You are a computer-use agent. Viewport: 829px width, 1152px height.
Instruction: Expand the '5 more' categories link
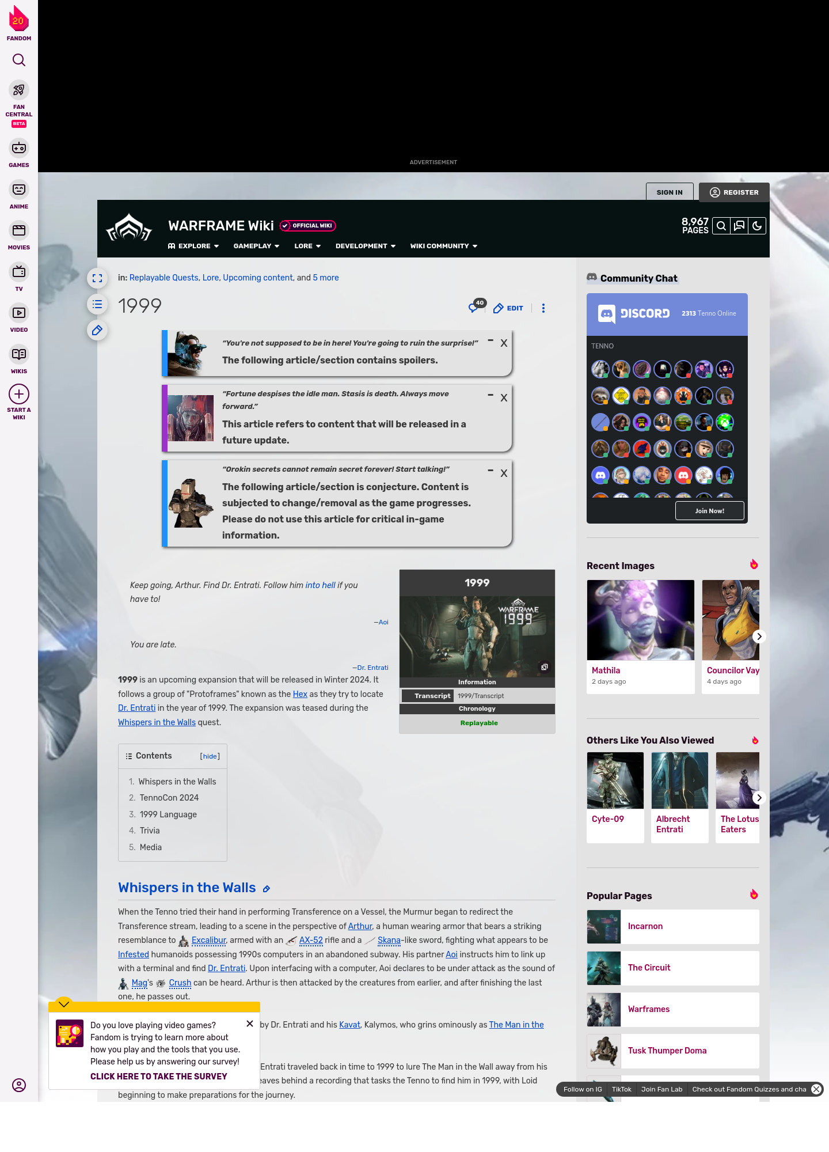(x=326, y=278)
